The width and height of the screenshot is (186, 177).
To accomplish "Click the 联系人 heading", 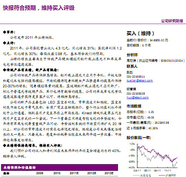I will (x=132, y=66).
